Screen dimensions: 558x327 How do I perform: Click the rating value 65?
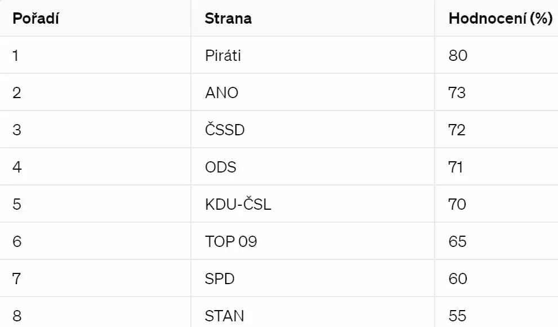(x=457, y=241)
